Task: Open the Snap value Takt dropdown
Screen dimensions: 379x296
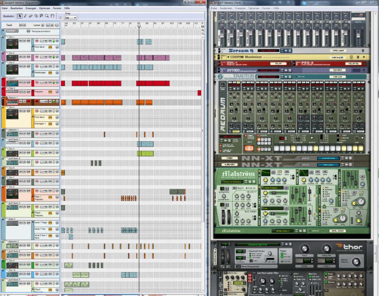Action: [x=70, y=18]
